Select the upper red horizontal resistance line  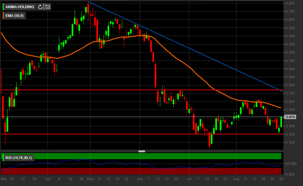142,90
